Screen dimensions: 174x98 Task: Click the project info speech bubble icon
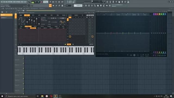tap(125, 2)
